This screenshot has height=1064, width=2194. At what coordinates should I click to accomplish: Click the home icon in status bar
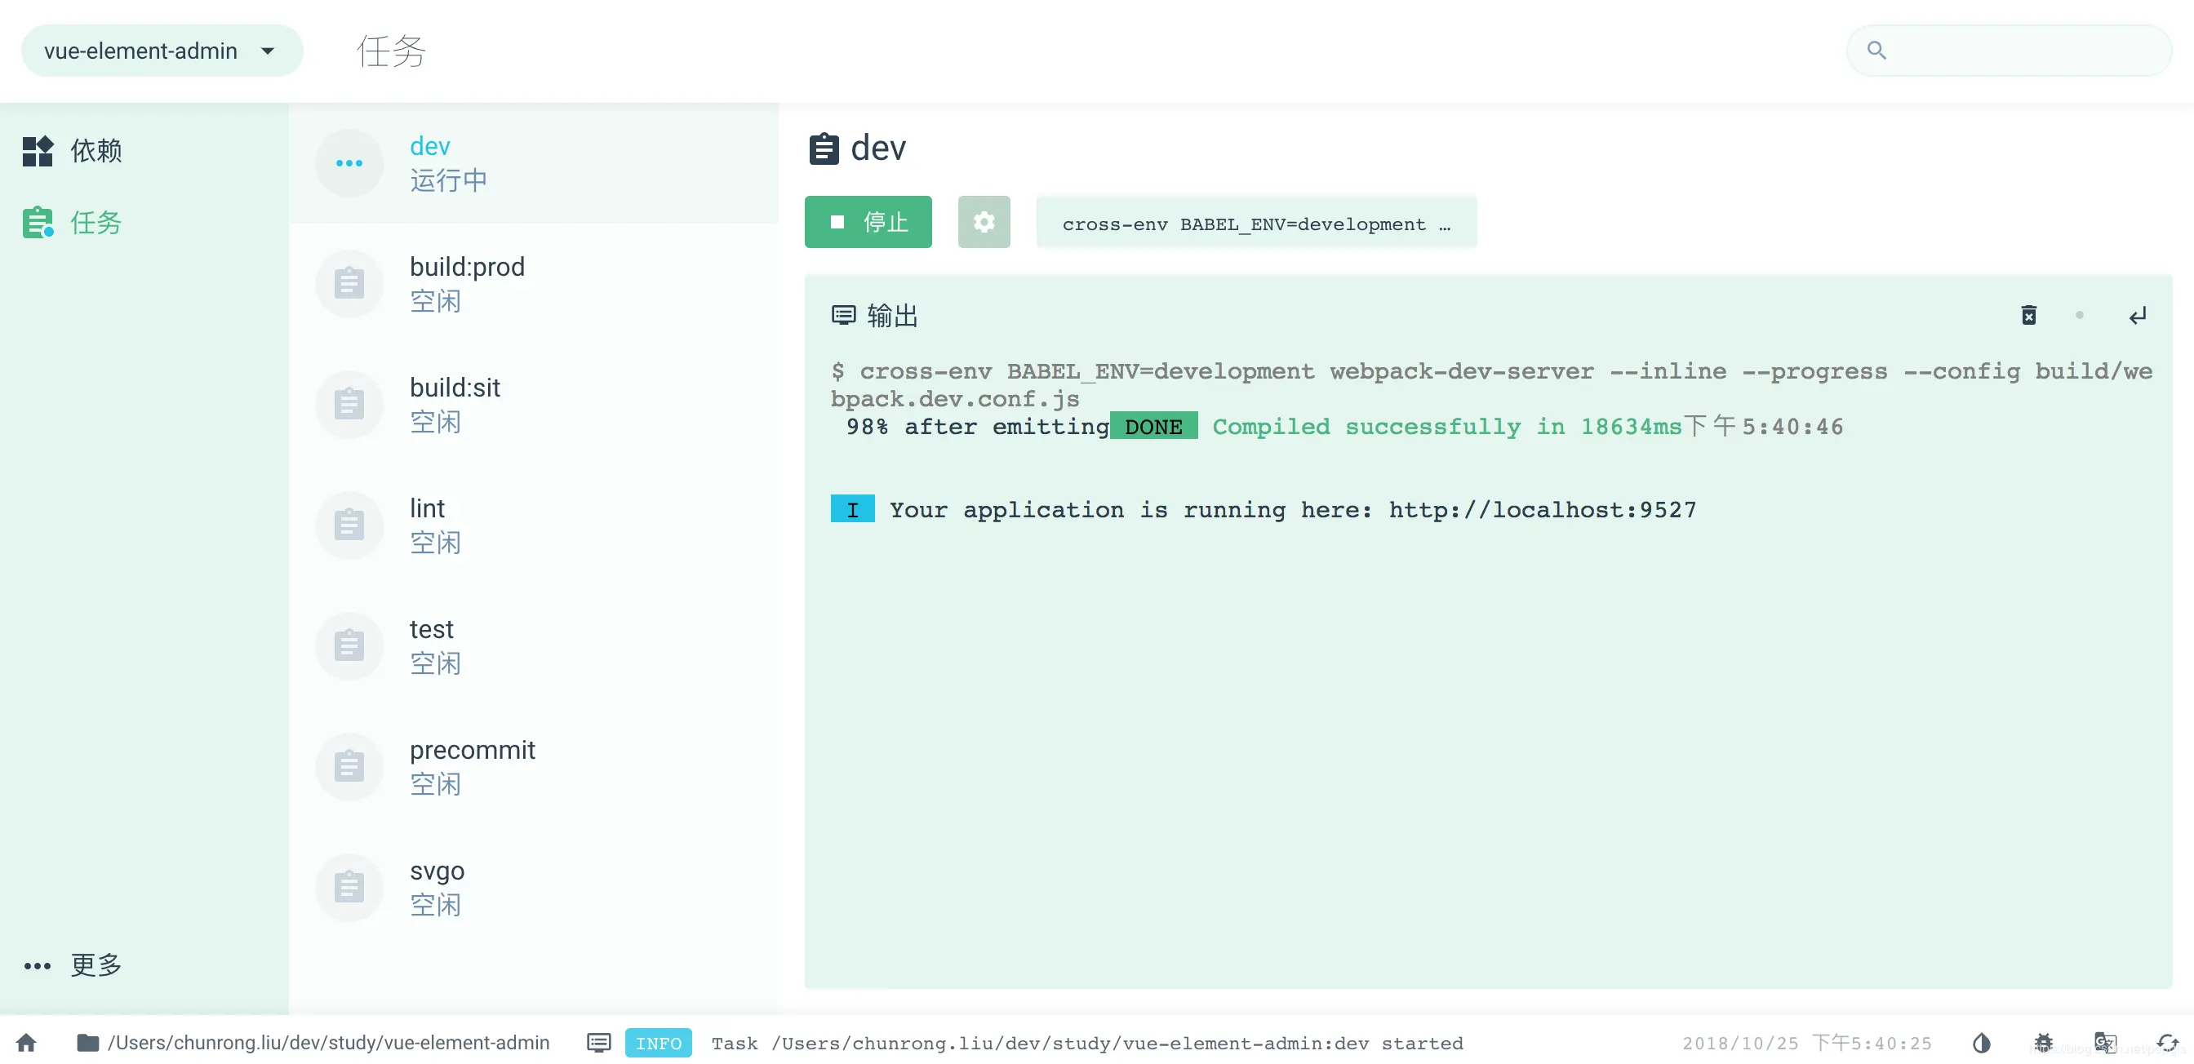point(26,1042)
